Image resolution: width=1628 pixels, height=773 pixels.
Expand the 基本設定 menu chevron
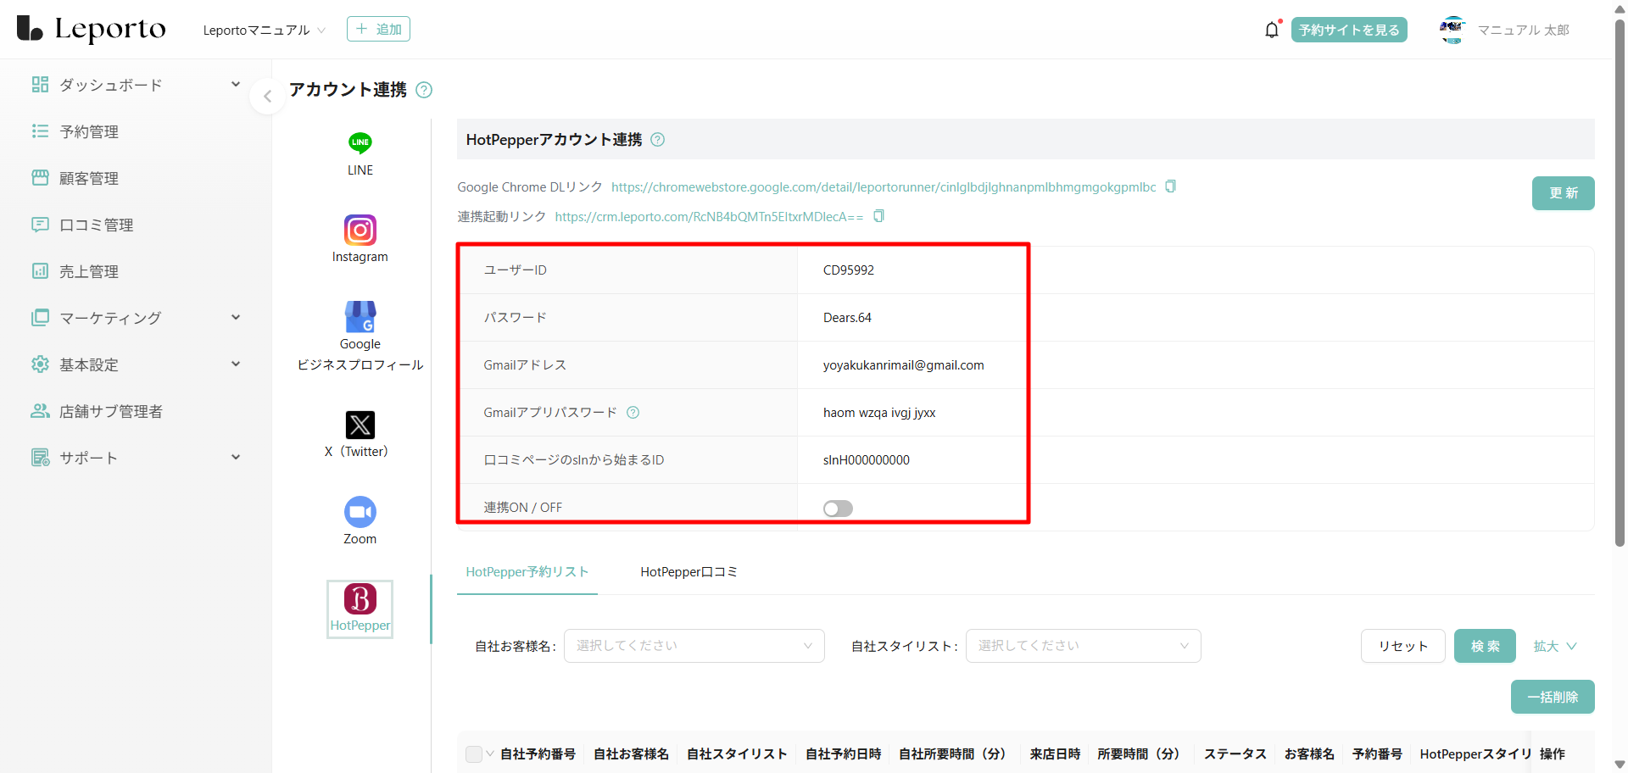[236, 364]
